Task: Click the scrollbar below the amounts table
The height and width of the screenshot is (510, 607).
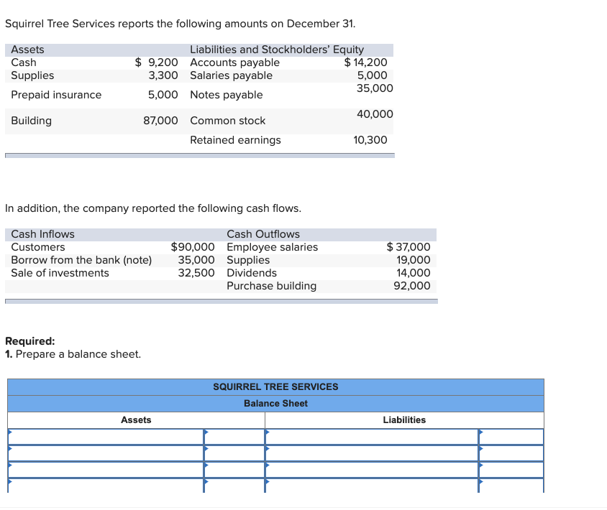Action: click(x=199, y=153)
